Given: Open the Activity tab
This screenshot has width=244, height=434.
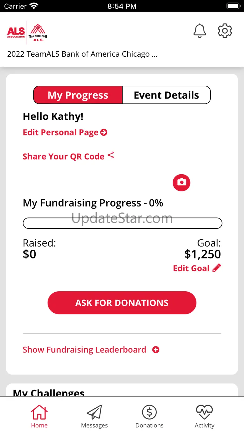Looking at the screenshot, I should click(x=204, y=416).
